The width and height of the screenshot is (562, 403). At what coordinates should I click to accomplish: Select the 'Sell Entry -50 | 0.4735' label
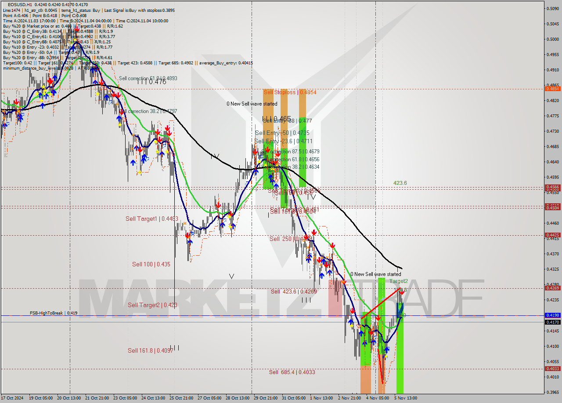282,133
